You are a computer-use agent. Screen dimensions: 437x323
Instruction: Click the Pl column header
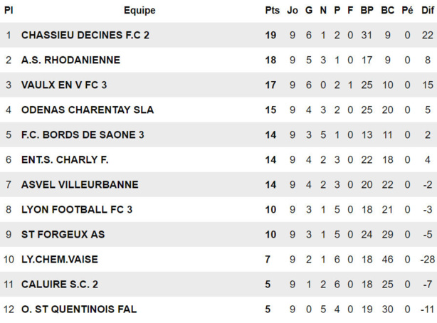[9, 10]
